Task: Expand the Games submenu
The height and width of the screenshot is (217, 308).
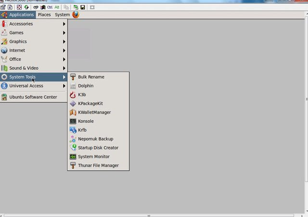Action: pyautogui.click(x=34, y=32)
